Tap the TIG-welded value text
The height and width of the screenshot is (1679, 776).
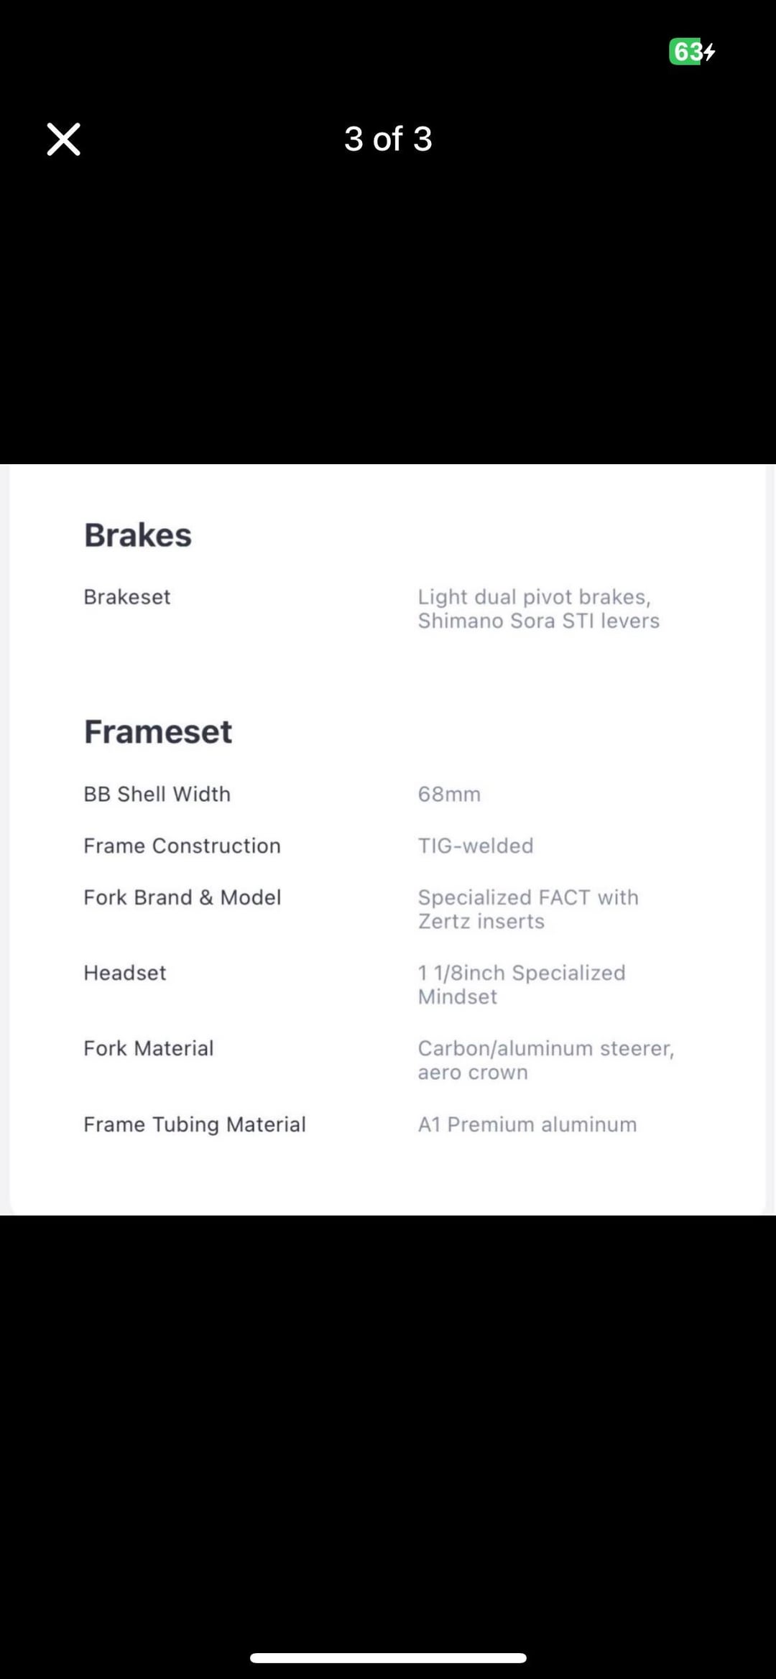(x=476, y=846)
